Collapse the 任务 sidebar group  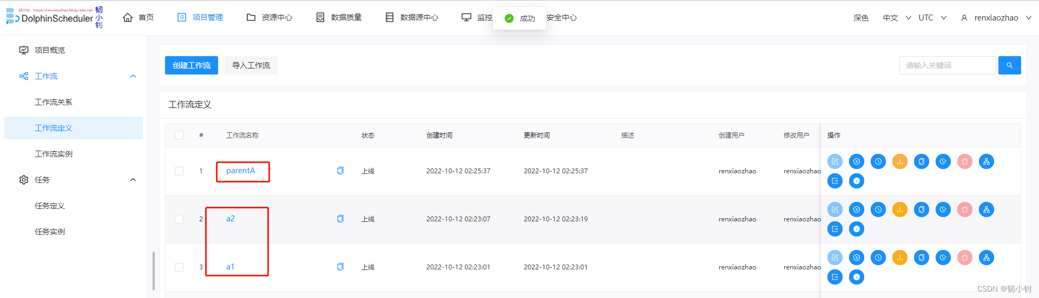pos(133,180)
